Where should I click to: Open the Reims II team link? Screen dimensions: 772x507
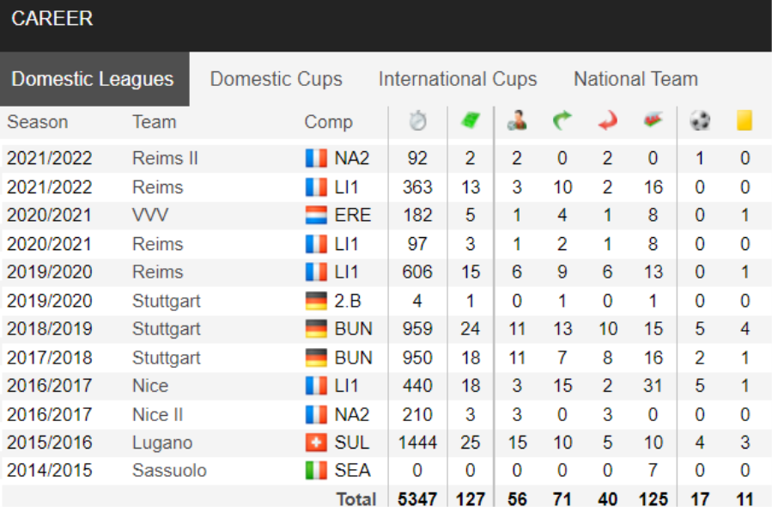(165, 158)
